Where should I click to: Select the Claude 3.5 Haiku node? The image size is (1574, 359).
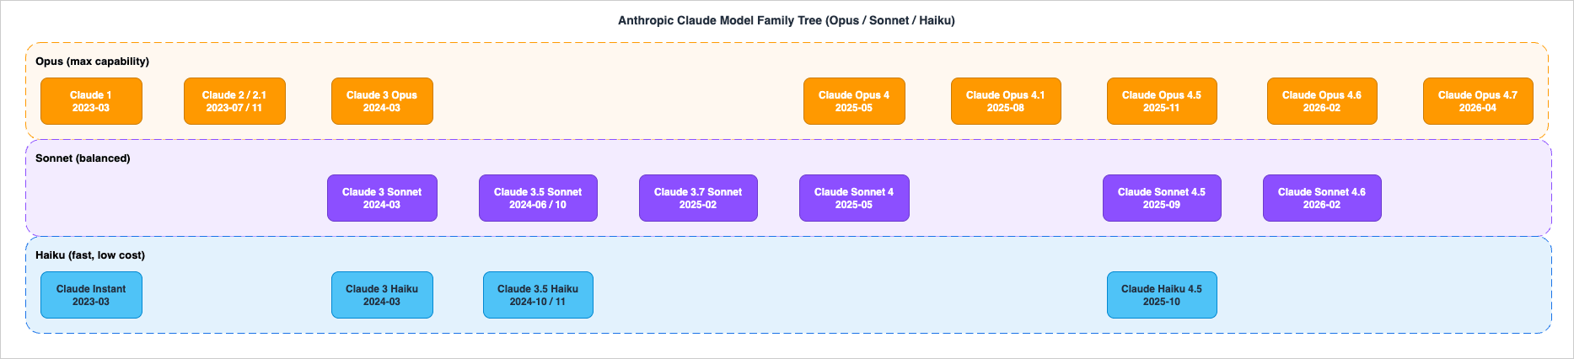tap(538, 295)
